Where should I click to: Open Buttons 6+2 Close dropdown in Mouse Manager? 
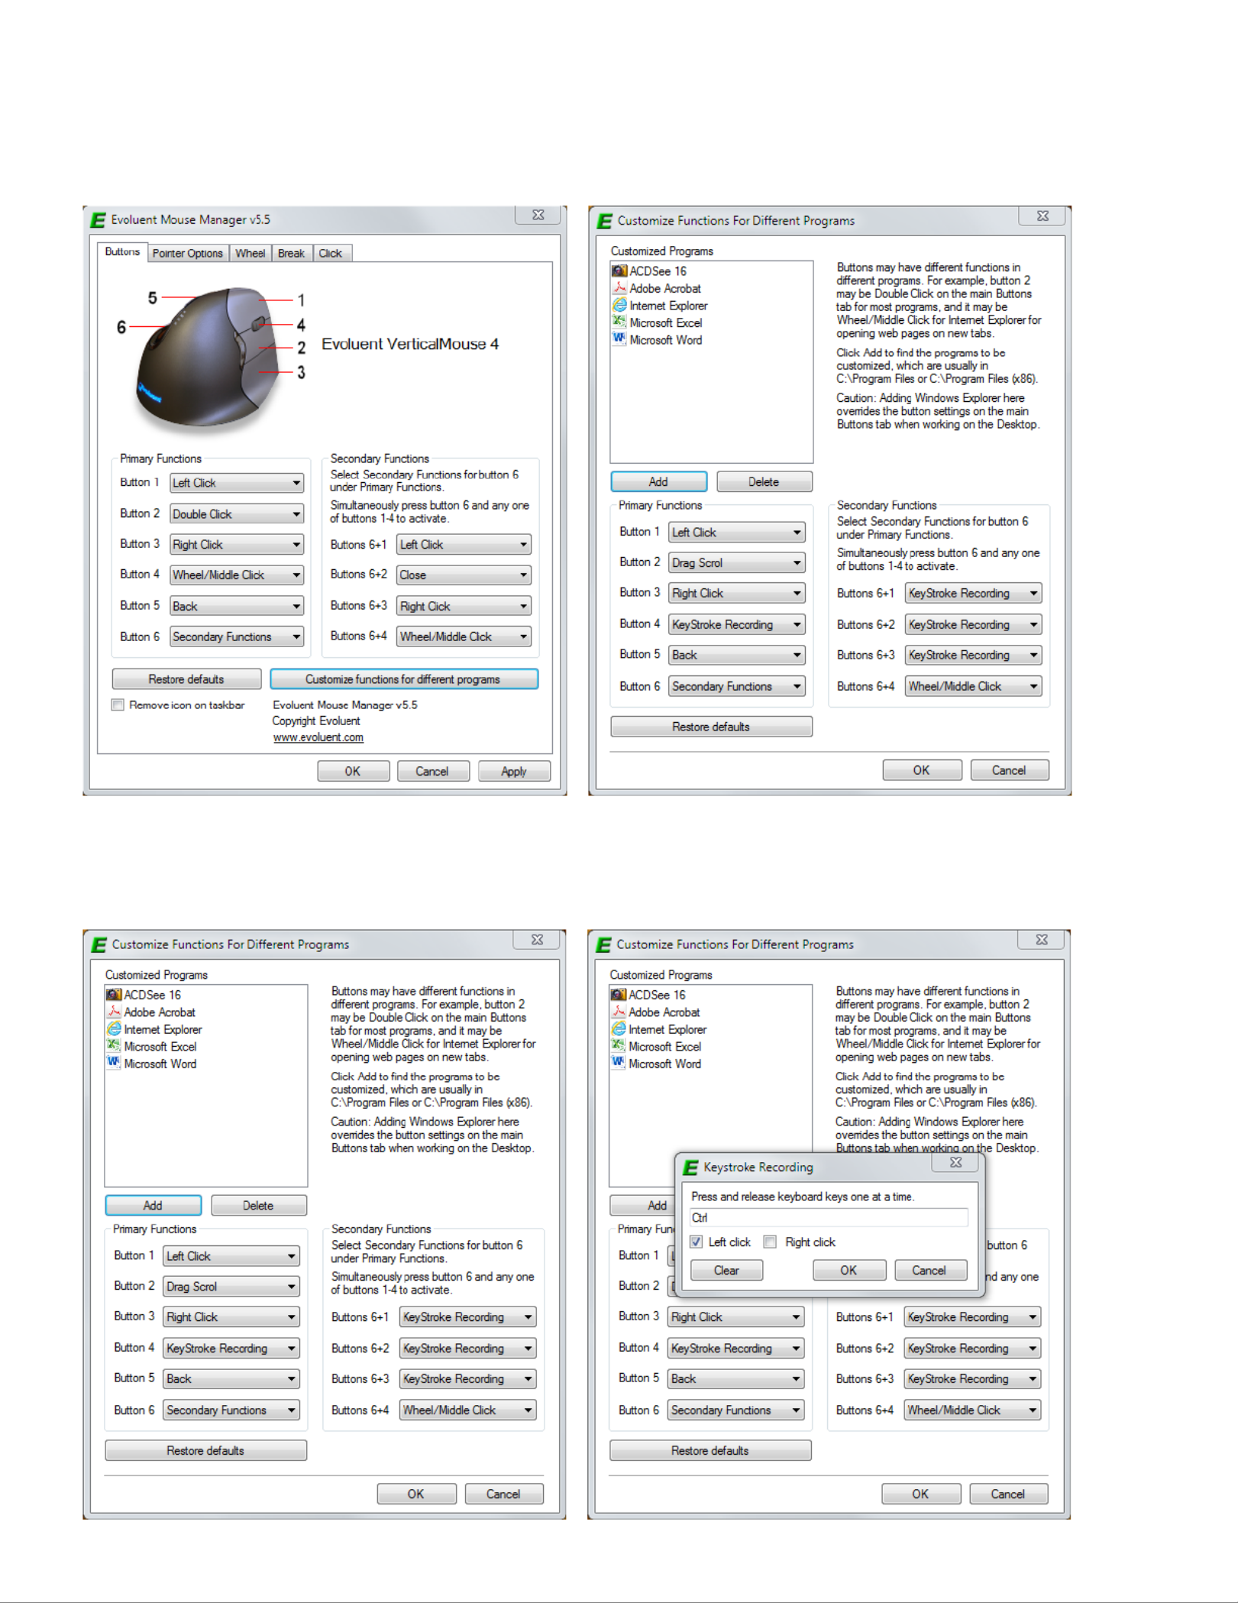(464, 575)
